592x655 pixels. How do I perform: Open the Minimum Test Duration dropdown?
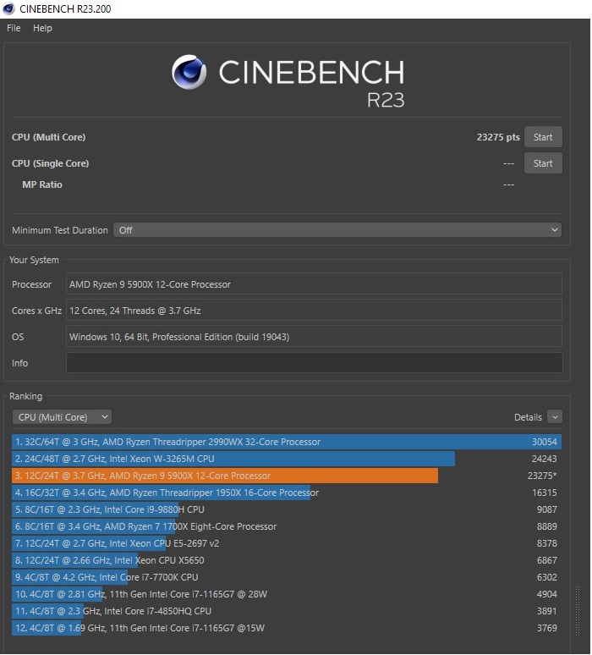[337, 230]
